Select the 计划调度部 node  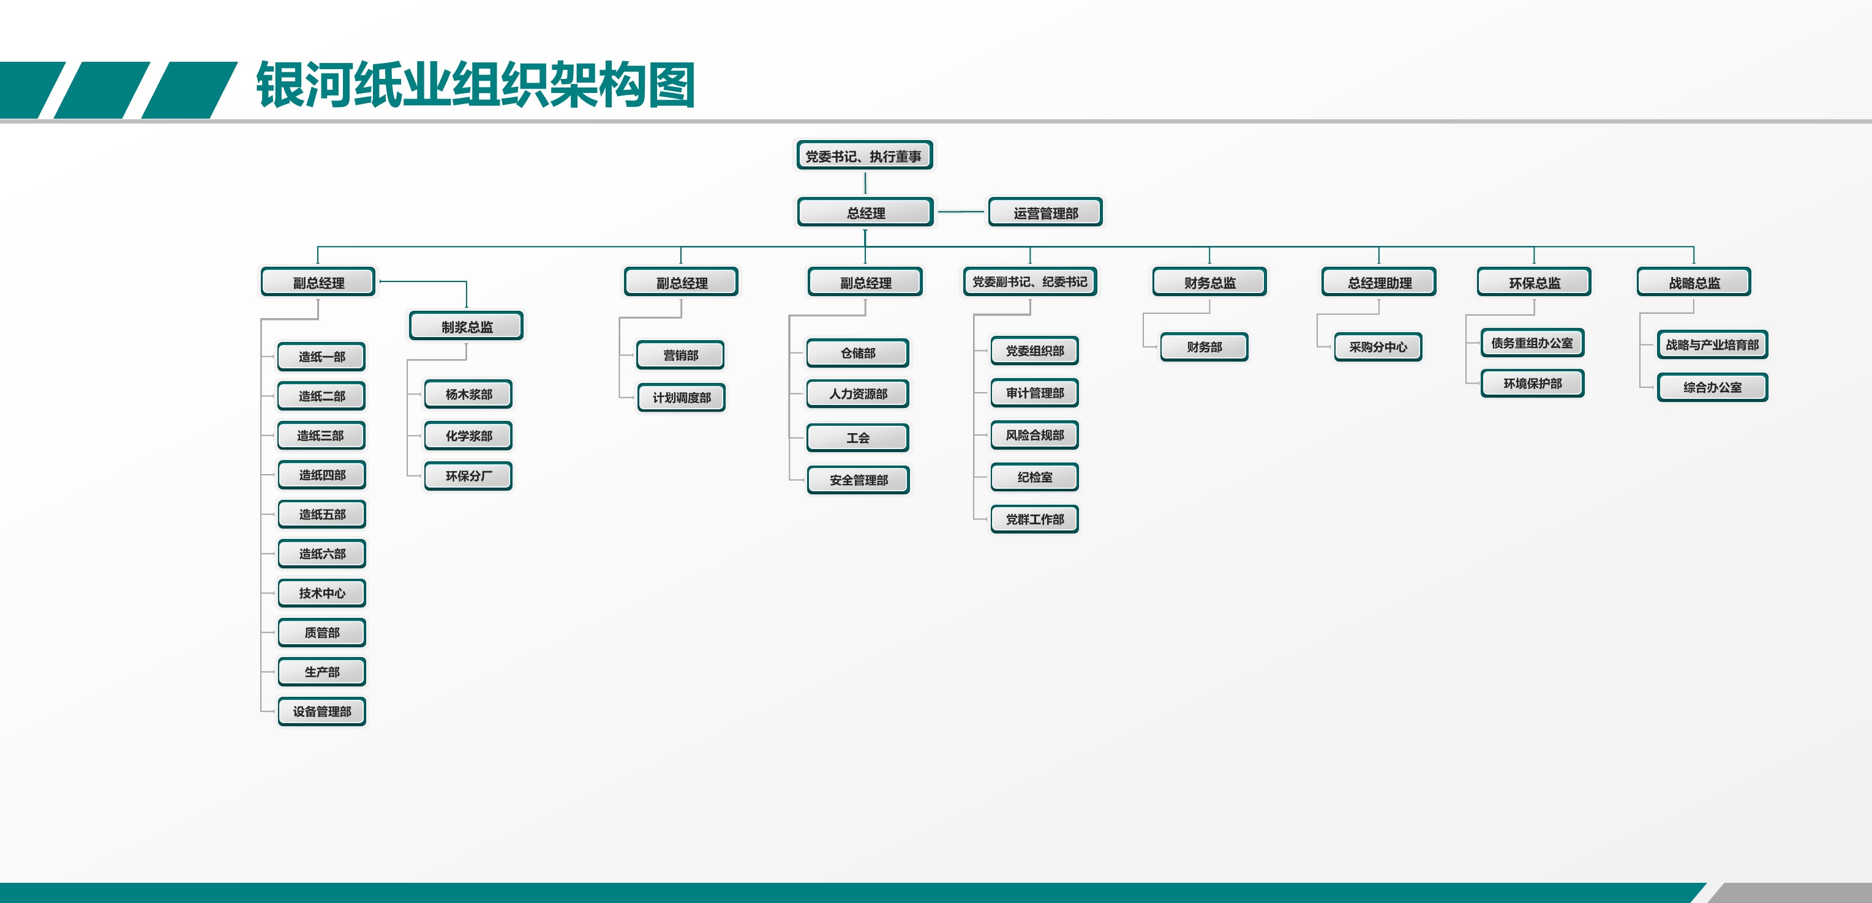pyautogui.click(x=681, y=397)
